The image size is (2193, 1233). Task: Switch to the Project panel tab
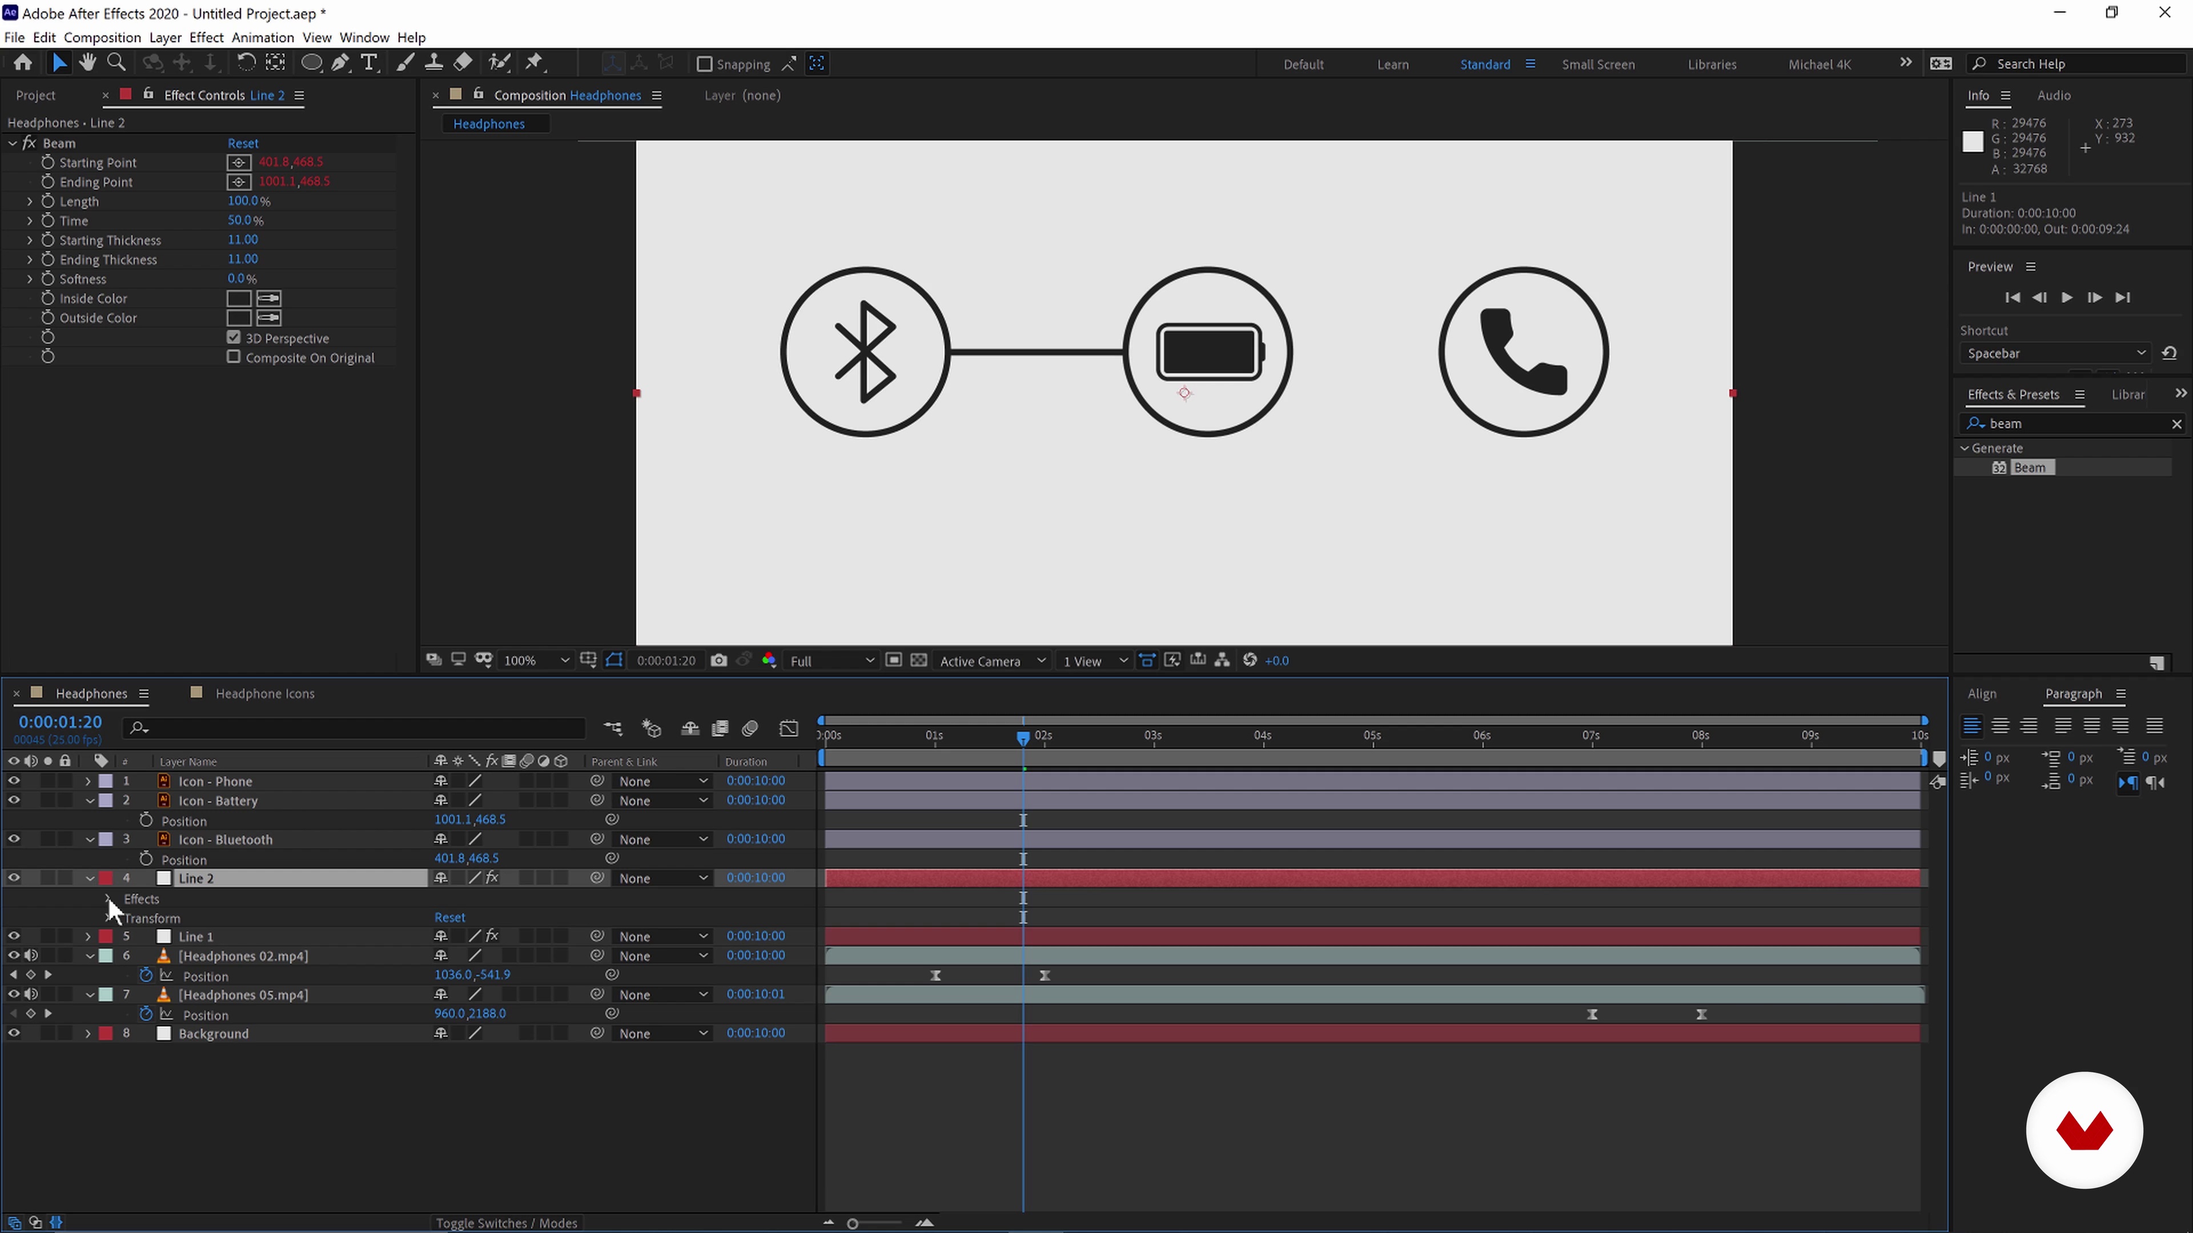36,95
